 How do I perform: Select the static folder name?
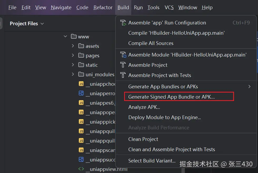92,65
